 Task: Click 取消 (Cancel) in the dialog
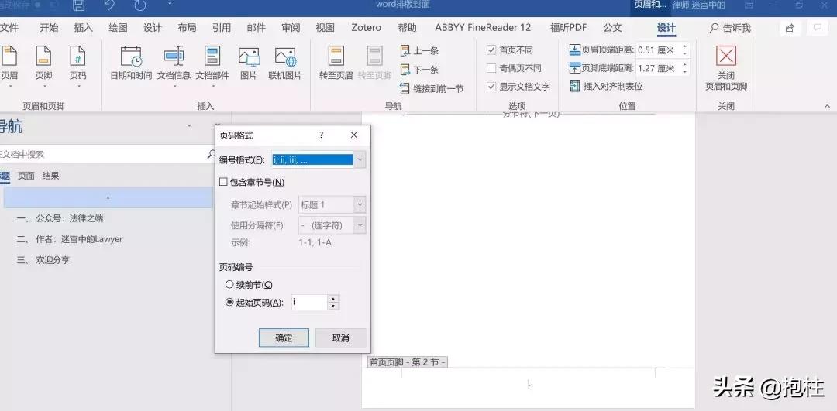(340, 337)
